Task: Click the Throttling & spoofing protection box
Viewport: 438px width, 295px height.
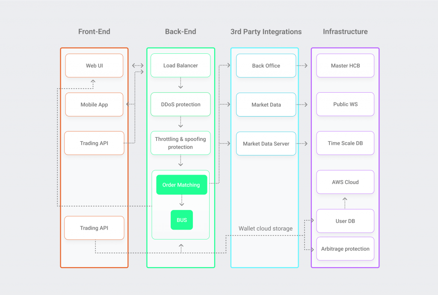Action: tap(180, 143)
